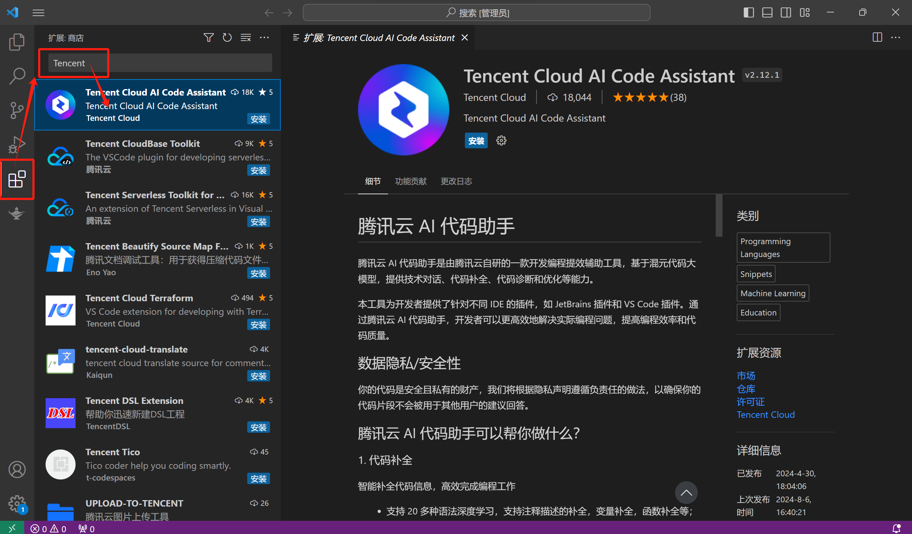Go back with the left arrow
The width and height of the screenshot is (912, 534).
coord(269,13)
